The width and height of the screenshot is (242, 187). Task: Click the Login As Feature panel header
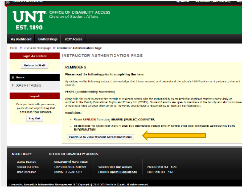click(x=34, y=56)
